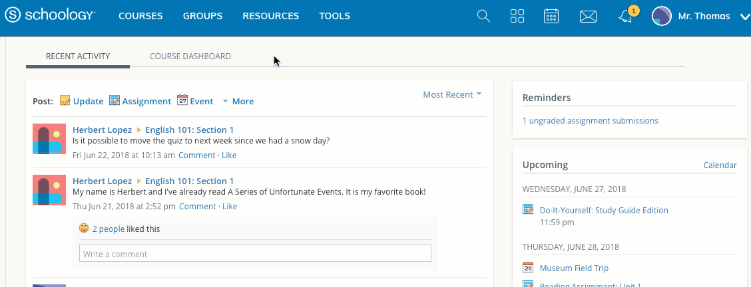Open the messages envelope icon
Viewport: 751px width, 287px height.
[588, 17]
